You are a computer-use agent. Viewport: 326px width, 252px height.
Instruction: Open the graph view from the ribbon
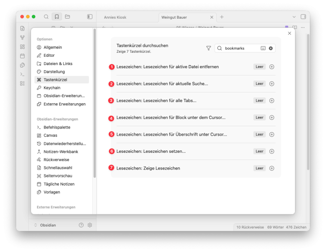click(x=22, y=38)
